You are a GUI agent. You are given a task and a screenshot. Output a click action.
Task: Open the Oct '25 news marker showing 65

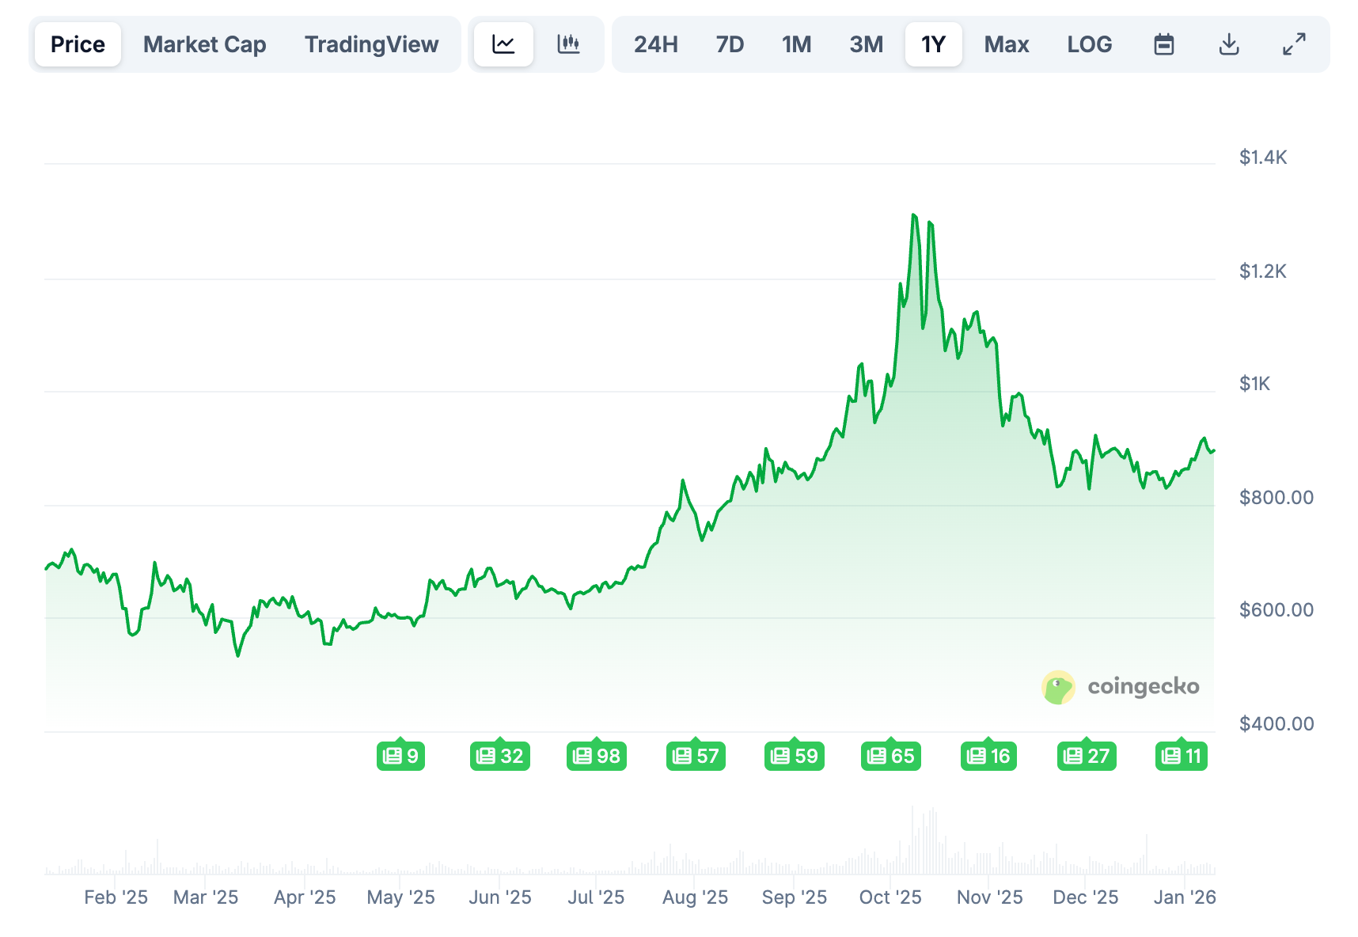(x=891, y=756)
